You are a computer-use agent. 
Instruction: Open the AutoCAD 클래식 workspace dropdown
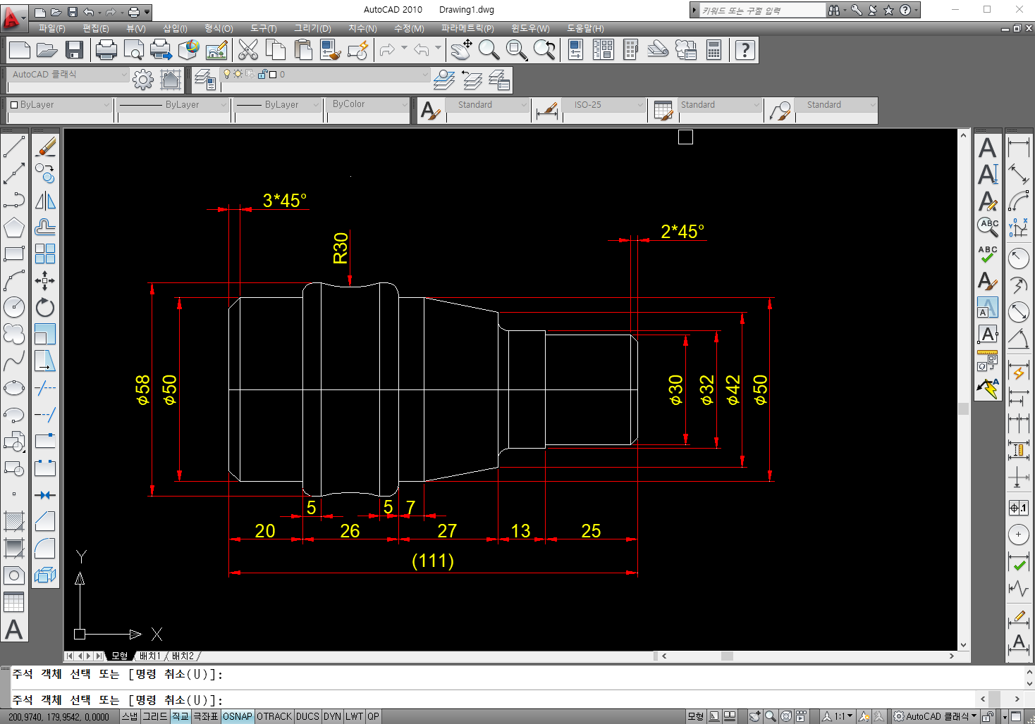point(68,75)
